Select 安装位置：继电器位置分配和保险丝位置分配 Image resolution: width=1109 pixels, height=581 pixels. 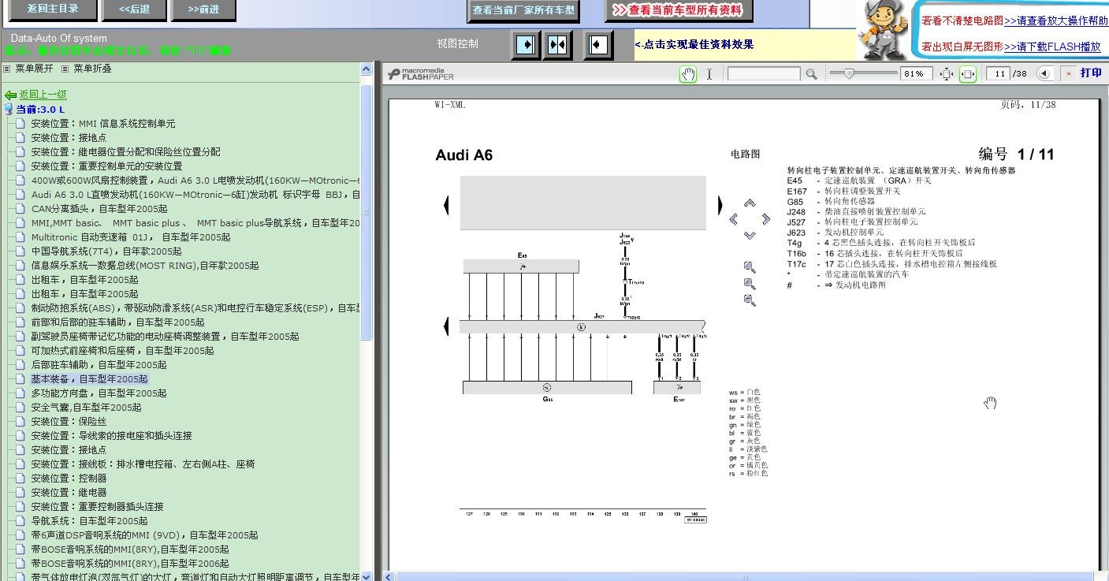pos(126,152)
